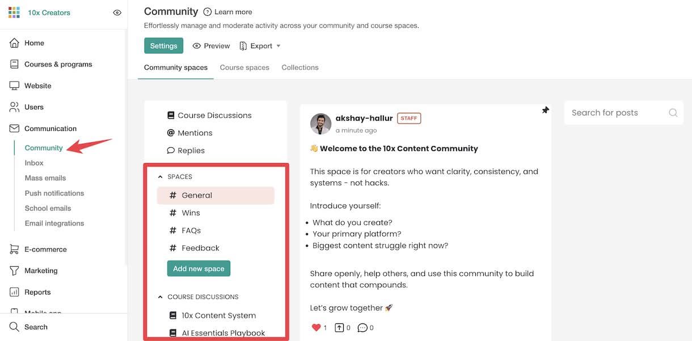Open the Course Discussions icon in community sidebar
This screenshot has height=341, width=692.
tap(171, 114)
